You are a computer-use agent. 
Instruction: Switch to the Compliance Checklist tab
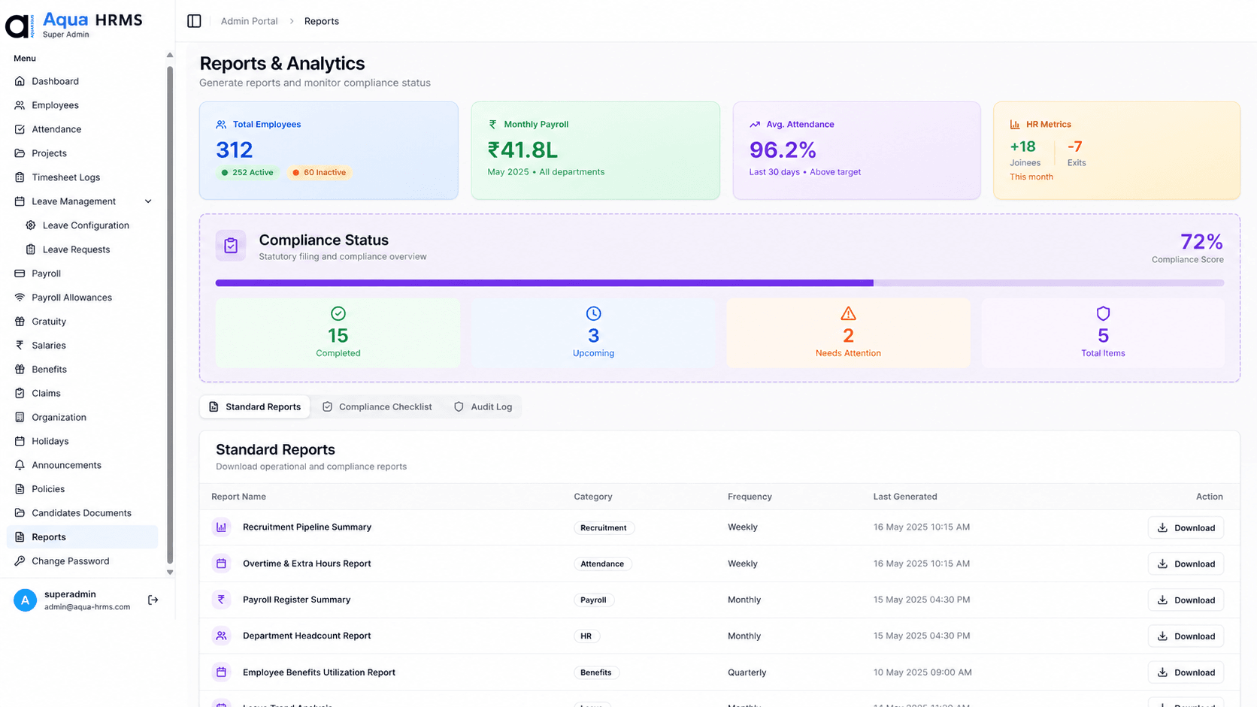pyautogui.click(x=377, y=406)
